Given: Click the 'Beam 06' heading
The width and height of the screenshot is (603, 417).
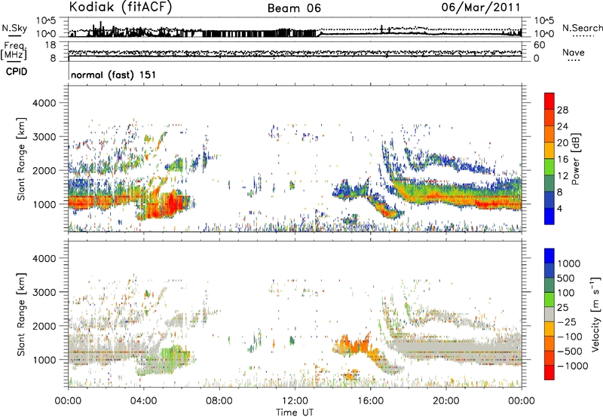Looking at the screenshot, I should point(294,8).
